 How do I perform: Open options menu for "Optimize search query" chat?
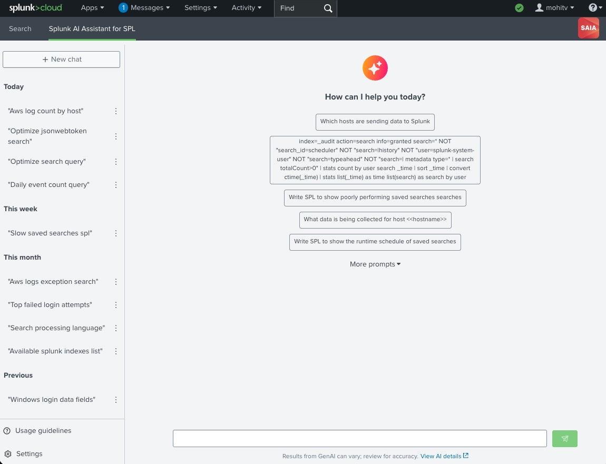point(116,162)
